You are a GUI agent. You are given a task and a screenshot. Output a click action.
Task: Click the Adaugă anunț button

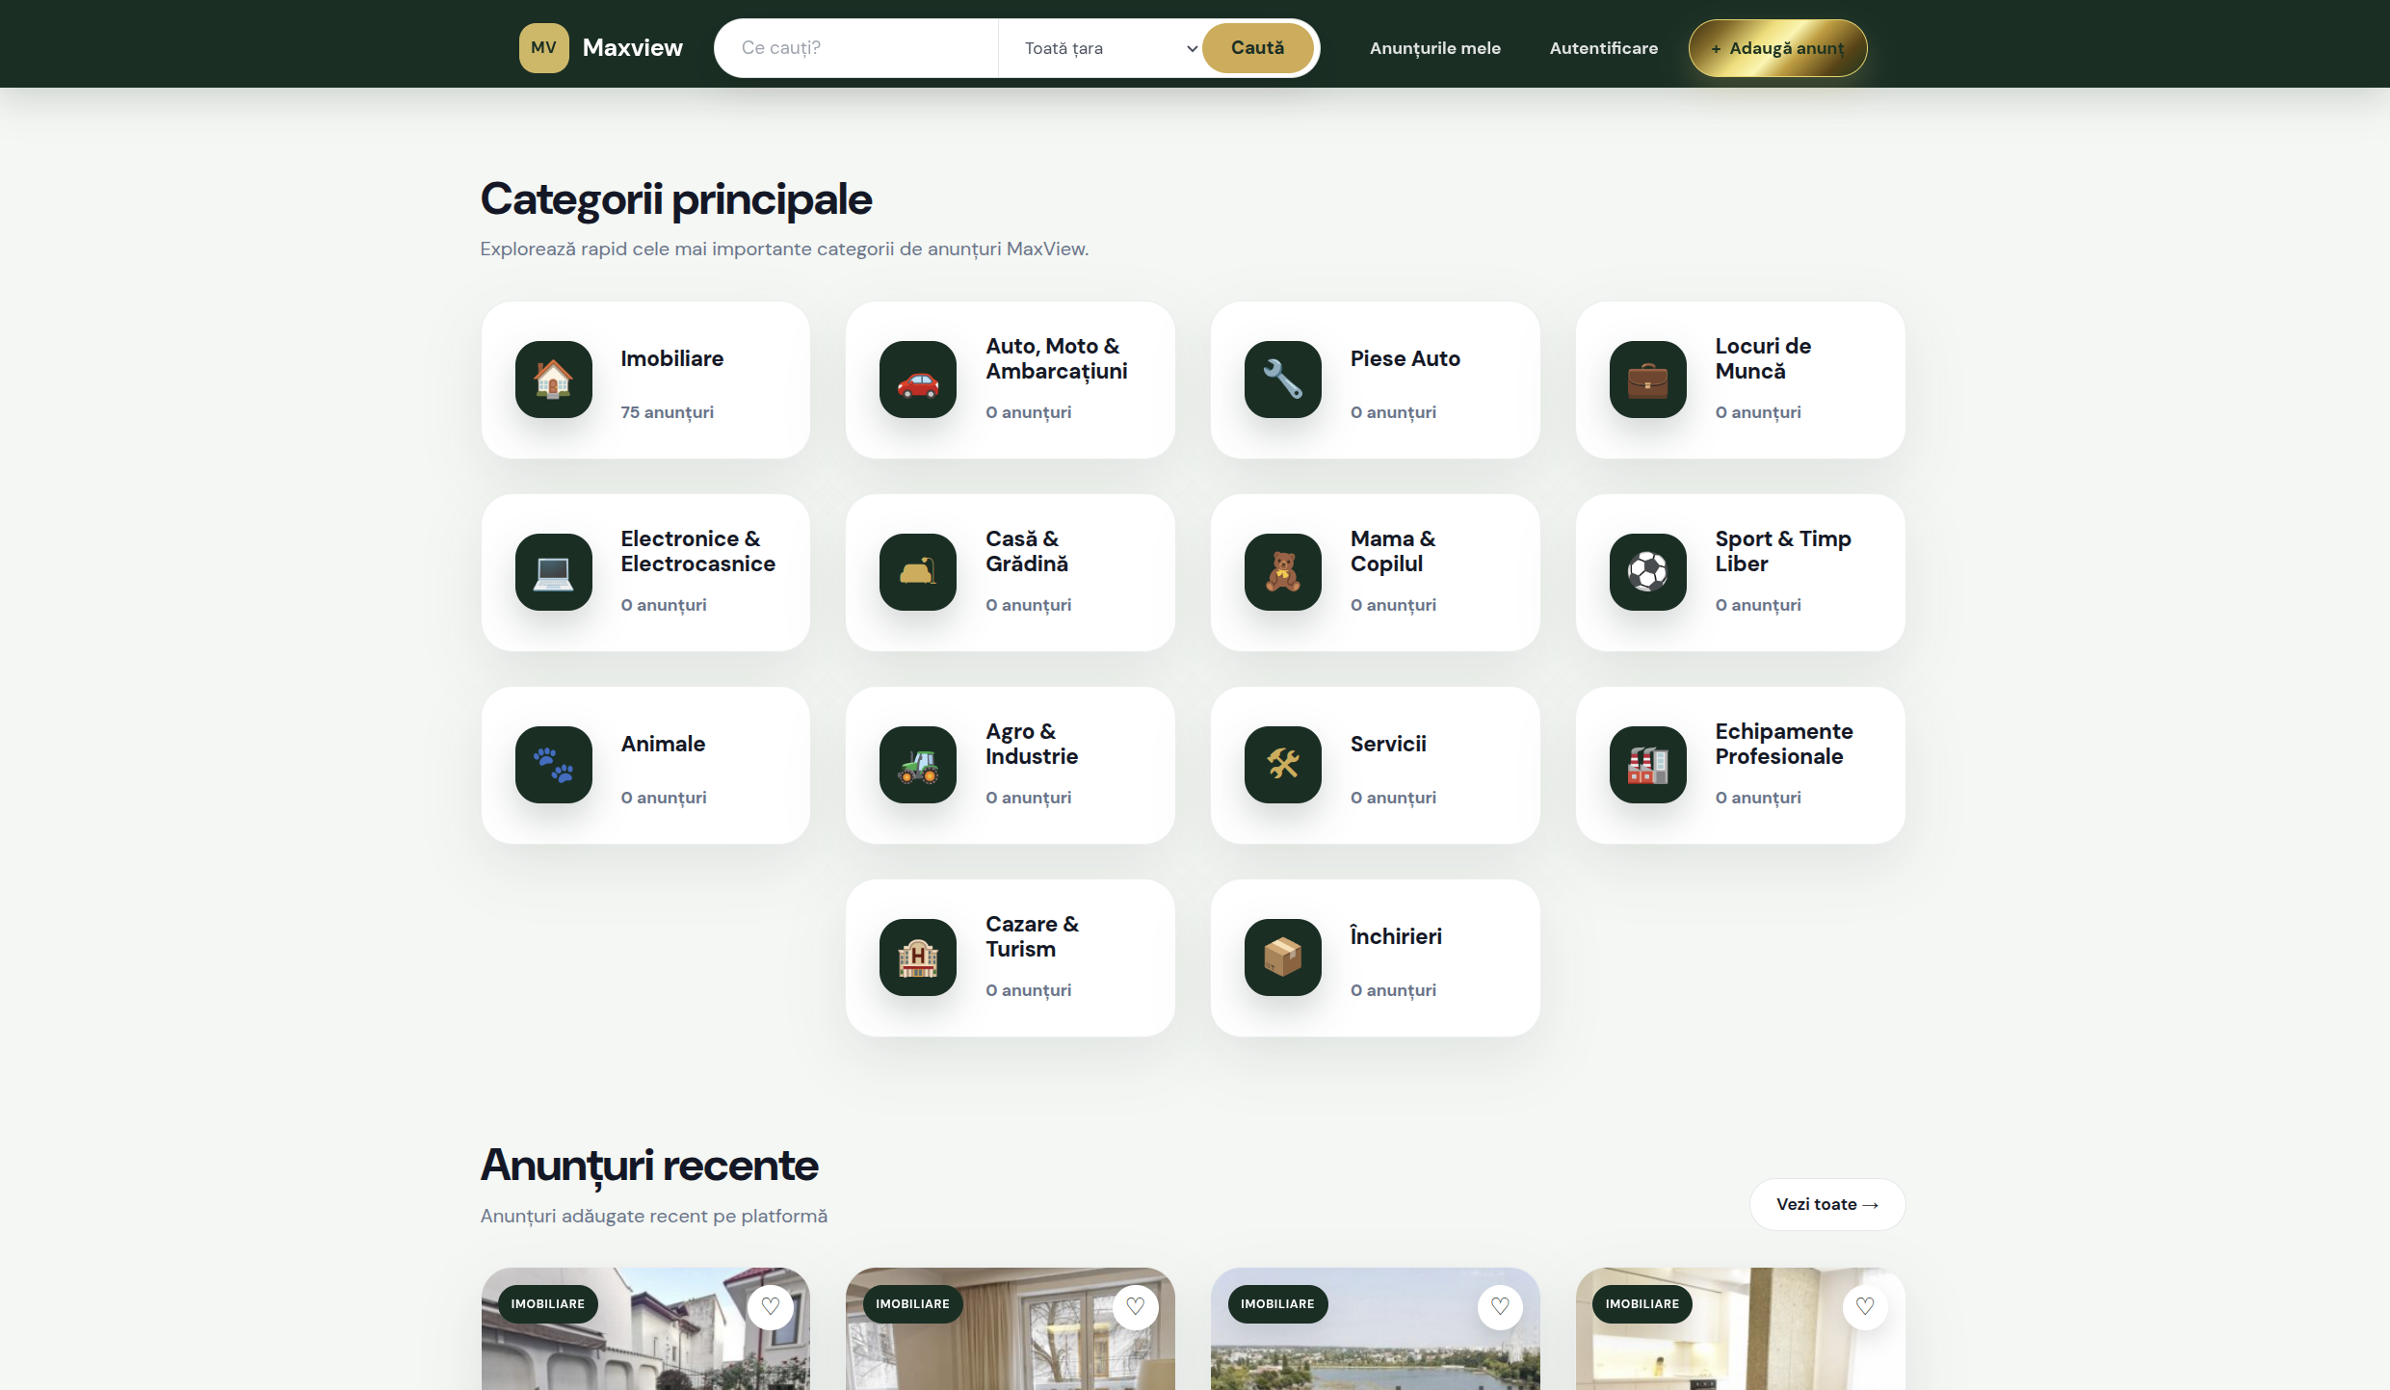[x=1777, y=48]
